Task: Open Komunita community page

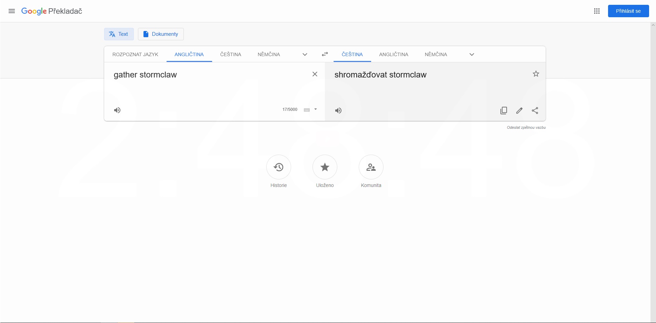Action: tap(371, 171)
